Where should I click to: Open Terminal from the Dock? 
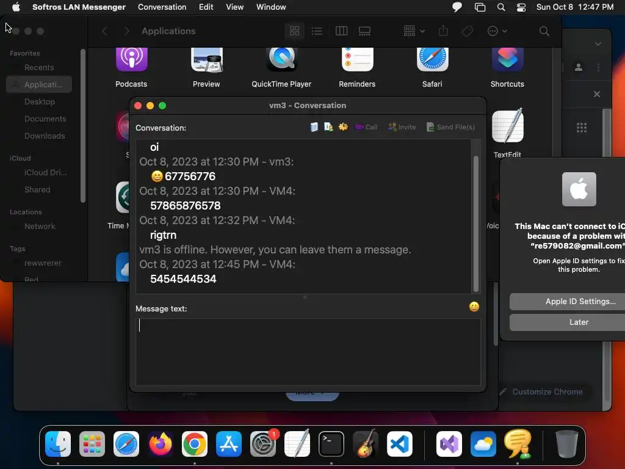pos(331,444)
